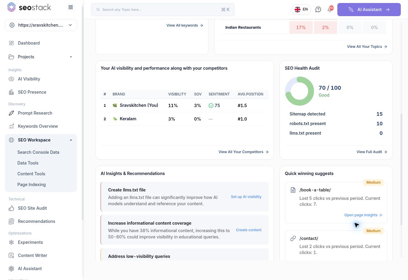Click the 17% Indian Restaurants cell
The width and height of the screenshot is (408, 280).
[301, 28]
